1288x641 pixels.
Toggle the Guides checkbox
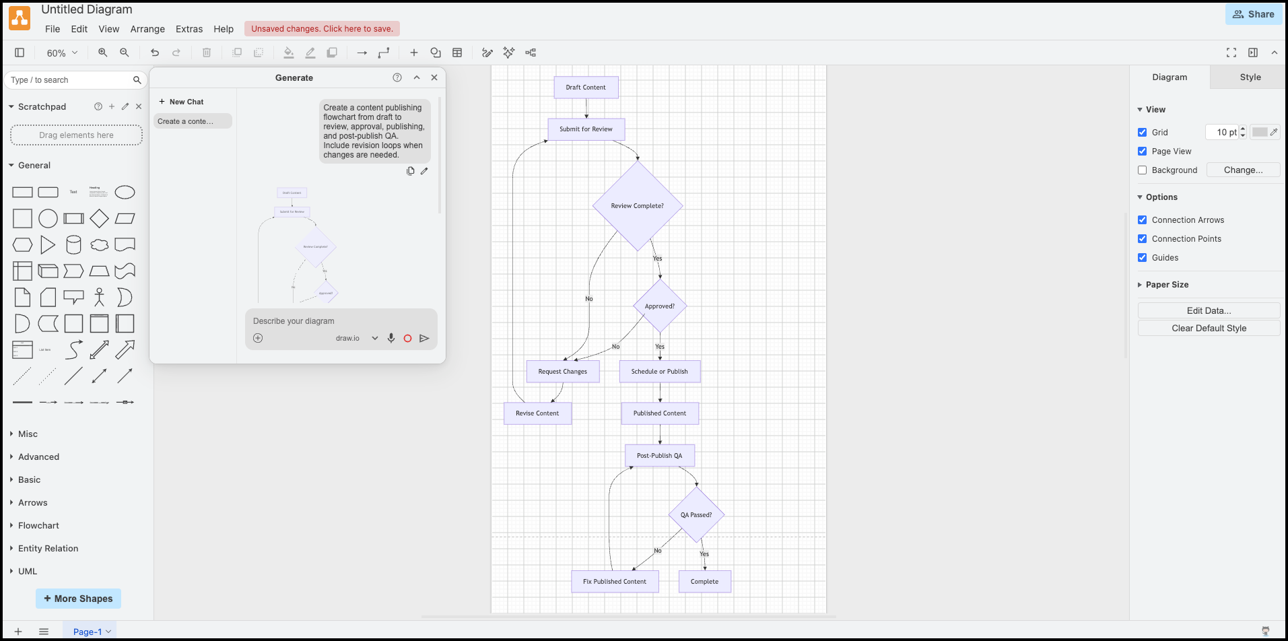click(x=1143, y=258)
